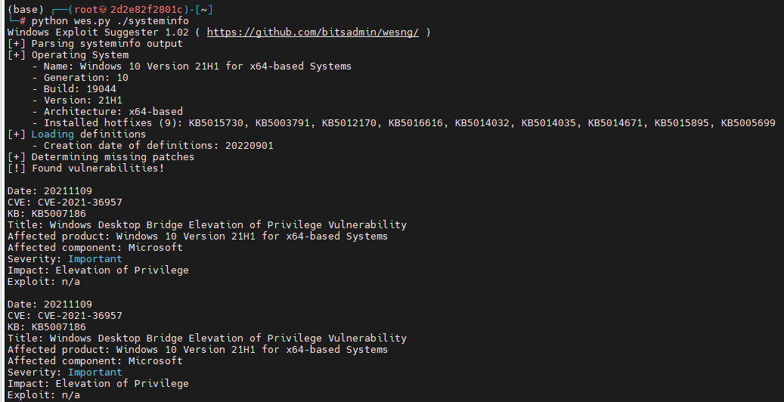Open the wesng GitHub link
The image size is (784, 402).
tap(312, 32)
